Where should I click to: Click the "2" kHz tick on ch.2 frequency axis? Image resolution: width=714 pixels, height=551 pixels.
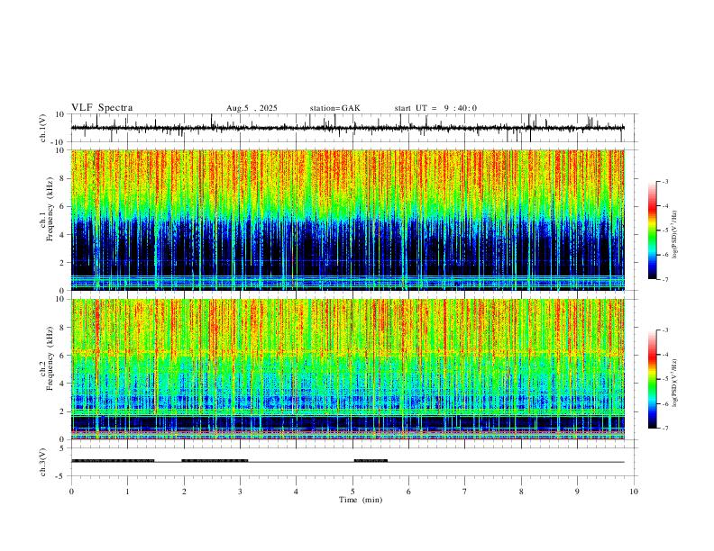(x=63, y=411)
